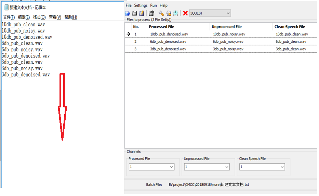Click Notepad line 10db_pub_noisy.wav
The width and height of the screenshot is (319, 196).
tap(23, 31)
